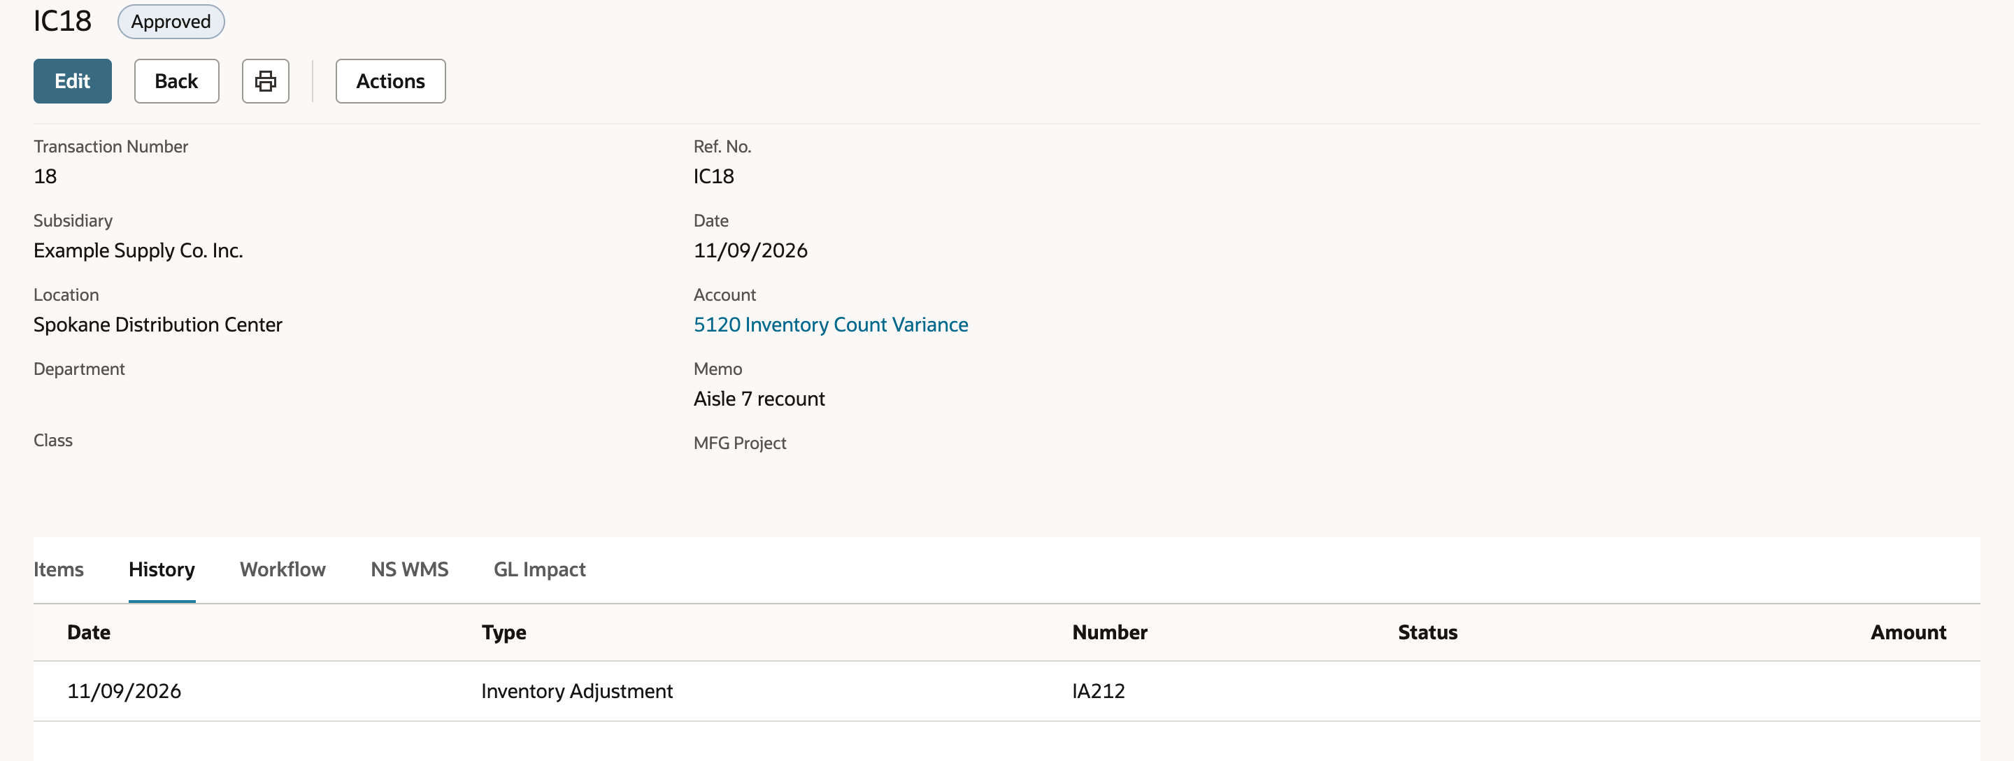The height and width of the screenshot is (761, 2014).
Task: Click the Number column header
Action: [x=1109, y=632]
